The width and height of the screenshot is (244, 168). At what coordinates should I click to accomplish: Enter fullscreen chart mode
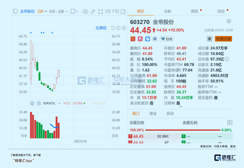[101, 12]
